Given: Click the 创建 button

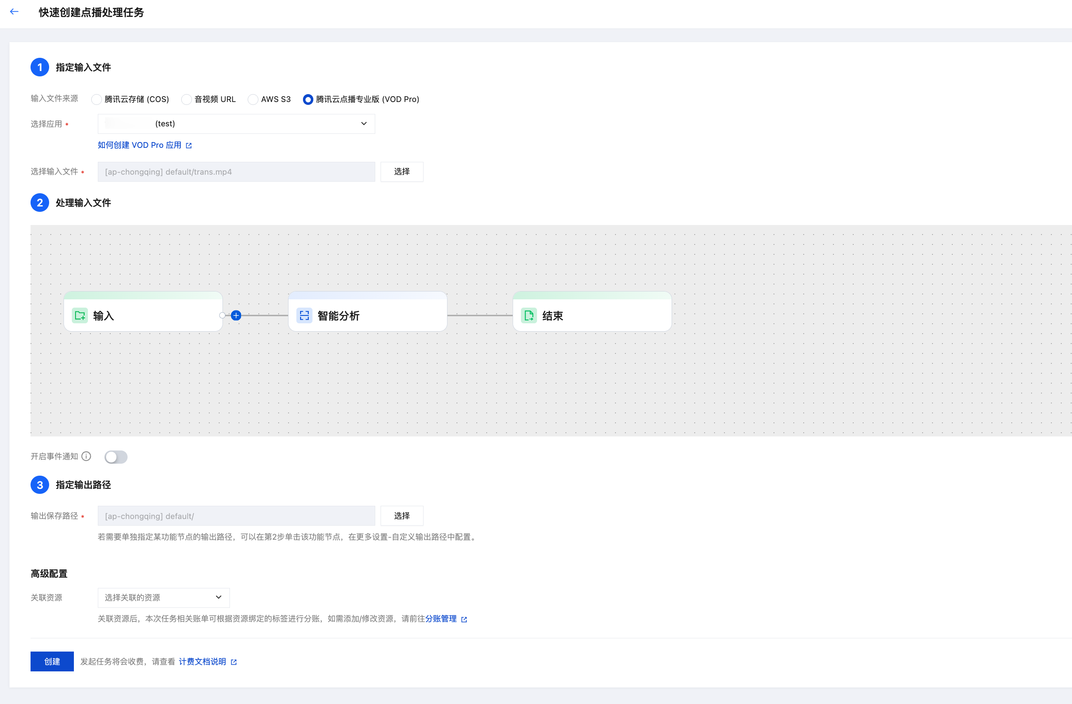Looking at the screenshot, I should tap(52, 661).
